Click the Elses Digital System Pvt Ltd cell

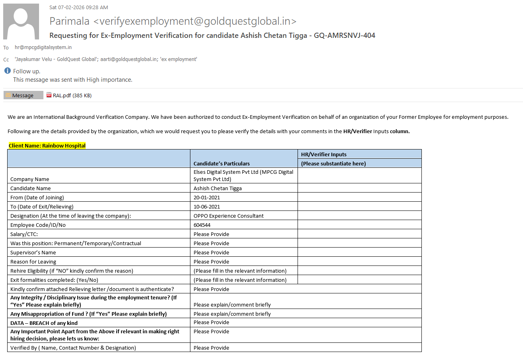point(243,175)
